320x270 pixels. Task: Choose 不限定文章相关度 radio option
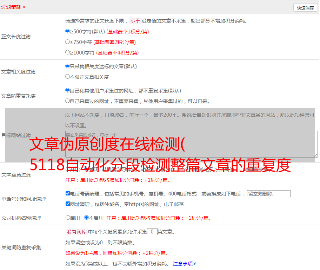(x=67, y=77)
